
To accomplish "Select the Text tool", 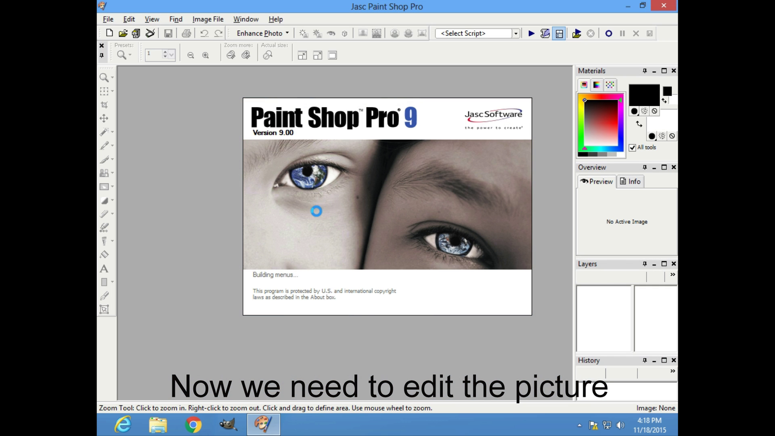I will pos(104,268).
